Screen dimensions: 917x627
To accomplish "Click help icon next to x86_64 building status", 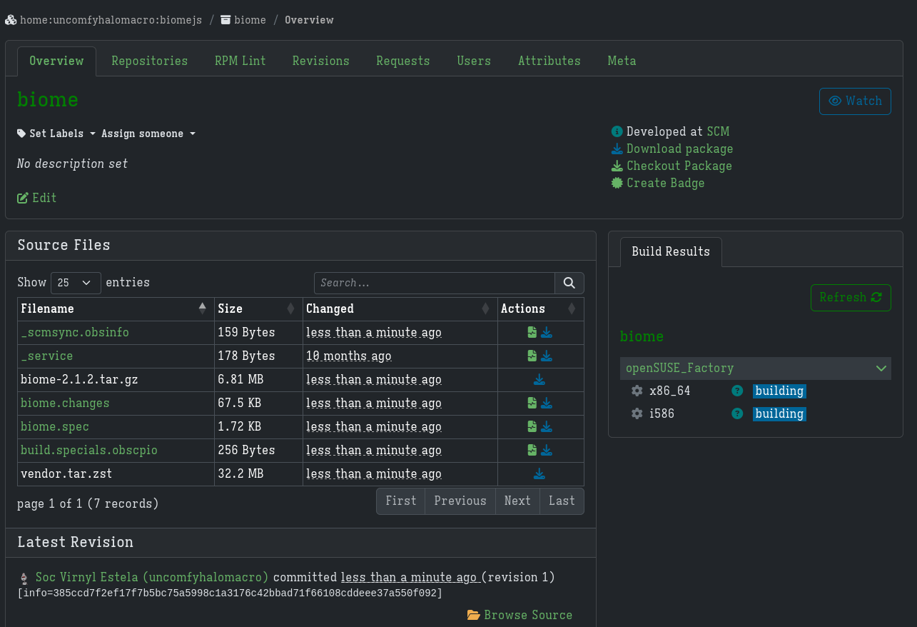I will pos(737,391).
